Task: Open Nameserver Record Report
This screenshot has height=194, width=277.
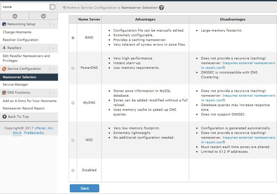Action: tap(23, 108)
